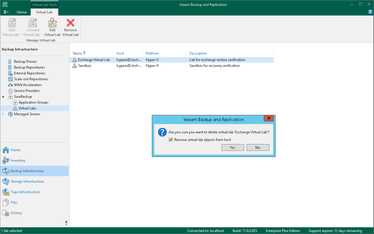Toggle the Name column sort order
374x234 pixels.
(78, 53)
